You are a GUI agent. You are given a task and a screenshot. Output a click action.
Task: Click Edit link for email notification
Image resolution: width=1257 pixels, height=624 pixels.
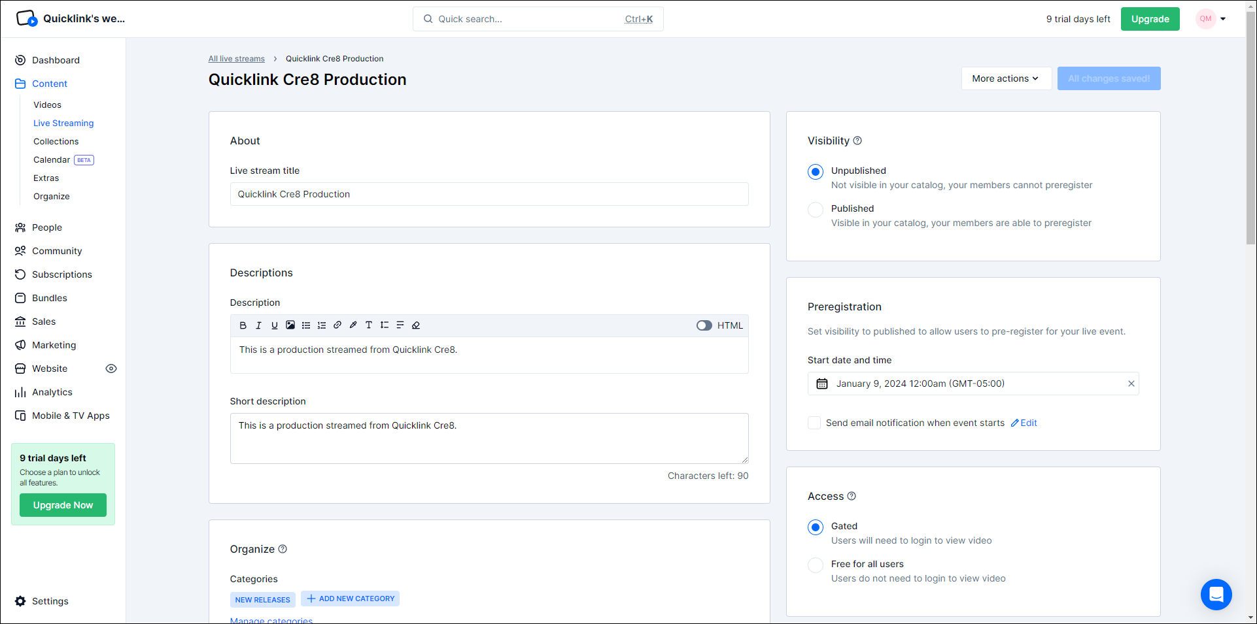(1024, 423)
